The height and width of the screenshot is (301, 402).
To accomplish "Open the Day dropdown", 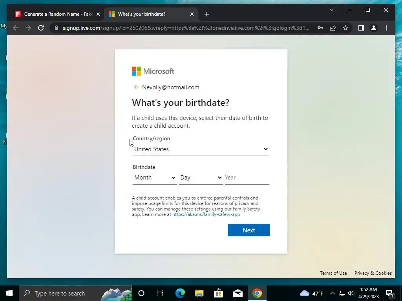I will 201,178.
